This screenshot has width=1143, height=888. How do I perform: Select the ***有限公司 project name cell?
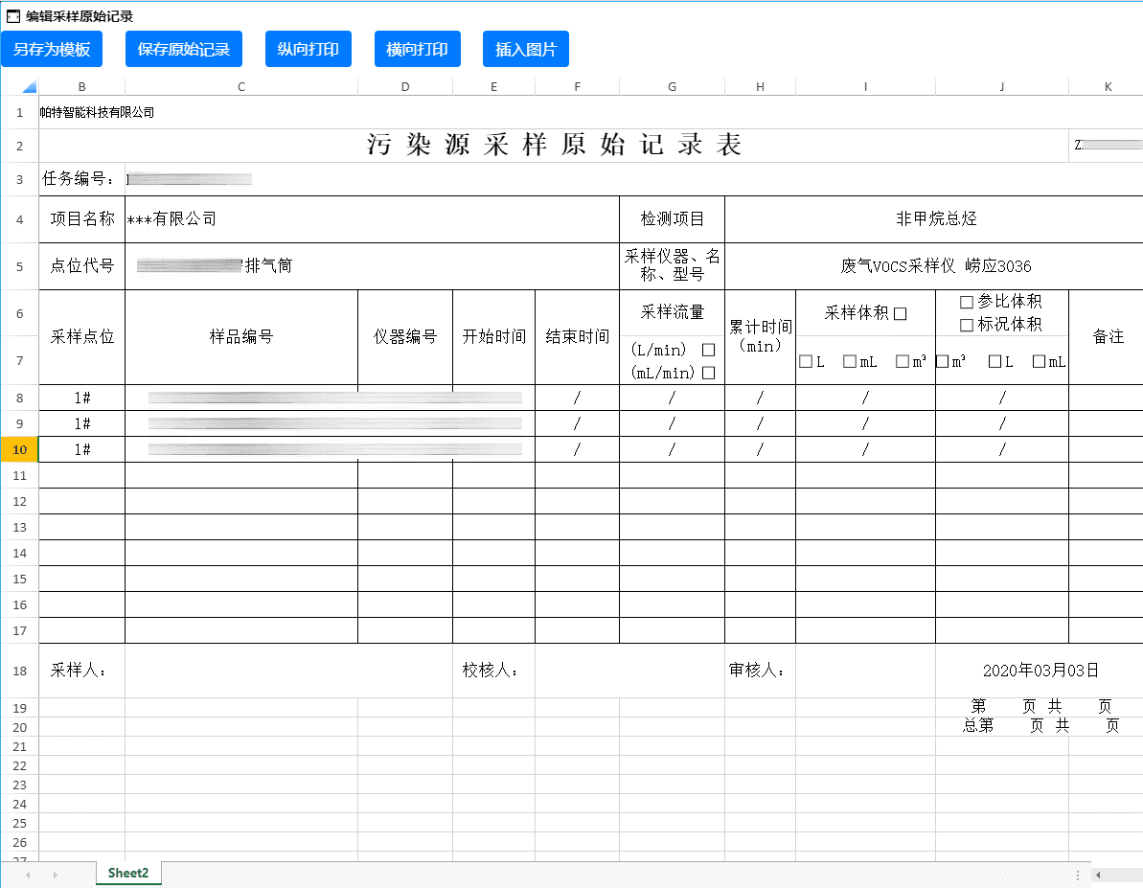pos(372,218)
